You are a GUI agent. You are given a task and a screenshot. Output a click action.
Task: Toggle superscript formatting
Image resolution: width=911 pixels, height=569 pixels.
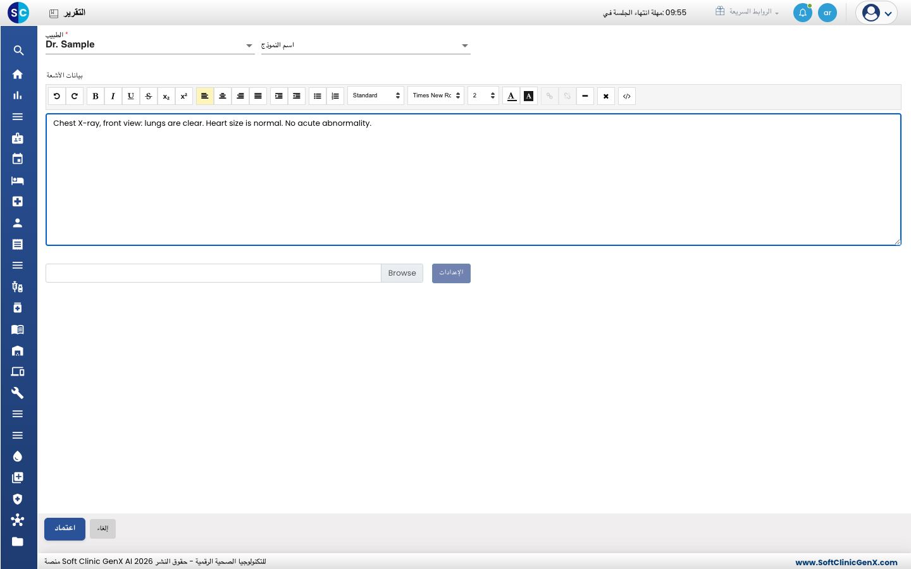(x=184, y=96)
